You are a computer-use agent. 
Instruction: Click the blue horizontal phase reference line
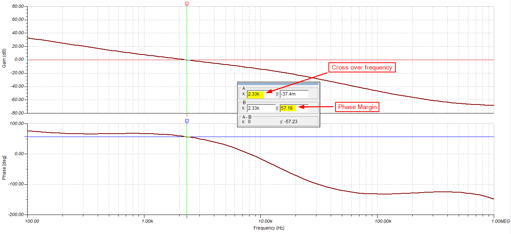(x=337, y=137)
